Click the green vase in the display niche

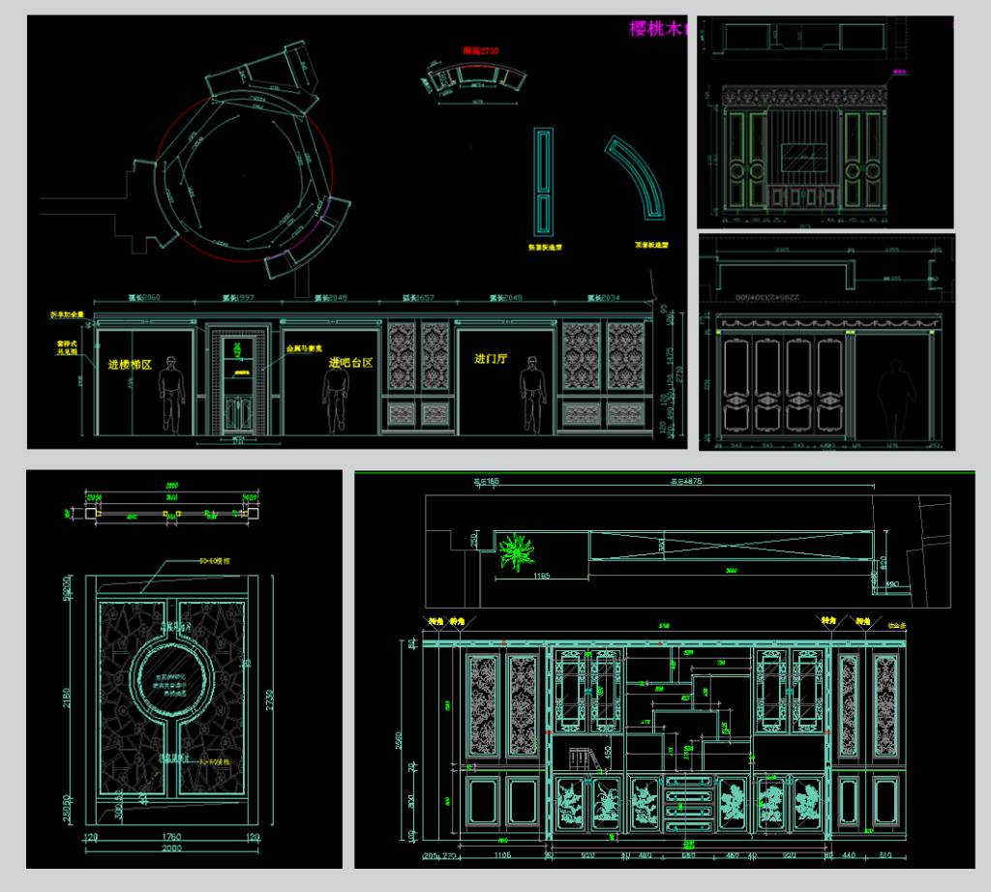tap(238, 349)
